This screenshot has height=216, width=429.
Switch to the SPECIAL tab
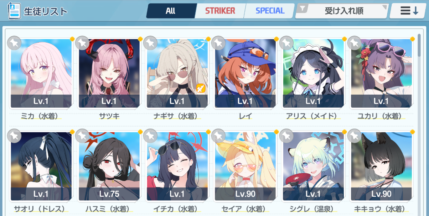(x=270, y=11)
